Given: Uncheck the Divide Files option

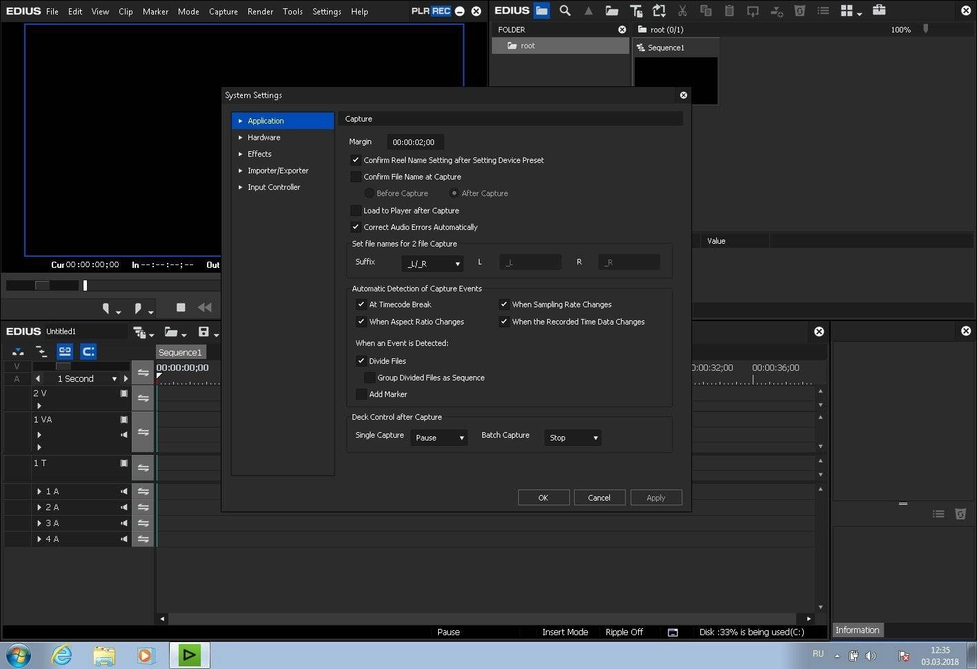Looking at the screenshot, I should [361, 361].
